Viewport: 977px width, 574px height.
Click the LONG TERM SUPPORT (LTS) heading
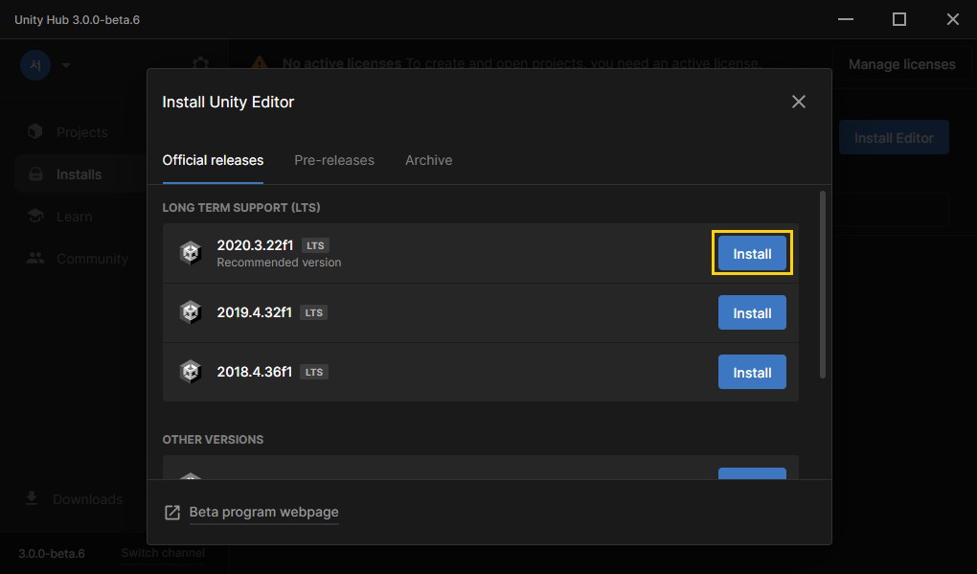click(x=241, y=208)
